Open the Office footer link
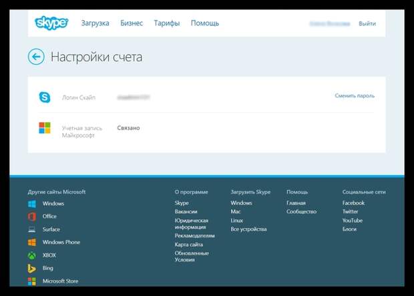 click(x=49, y=216)
